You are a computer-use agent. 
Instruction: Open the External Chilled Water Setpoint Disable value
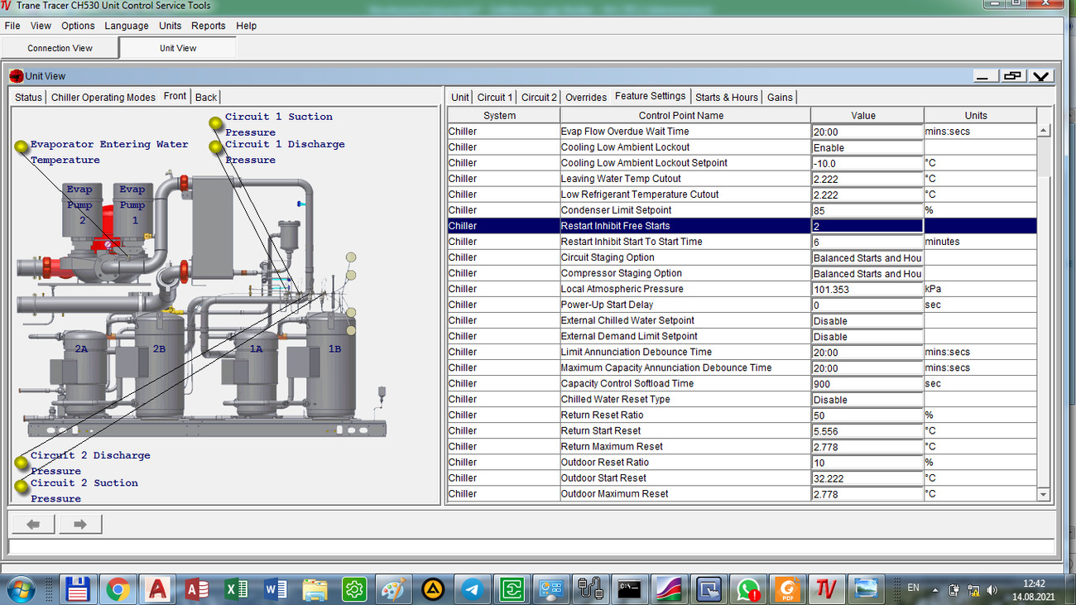coord(867,320)
